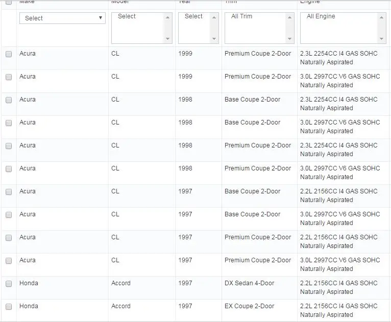Click Premium Coupe 2-Door in the 1999 2.3L row

tap(258, 54)
